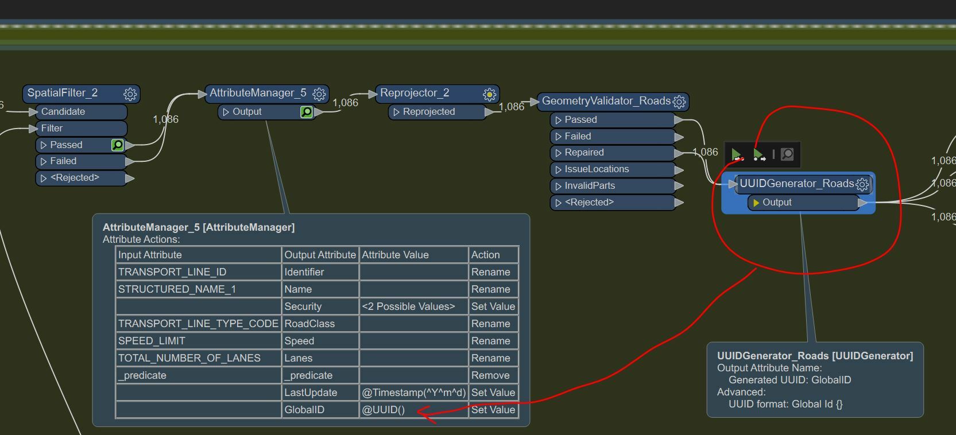Click the gray inspect magnifier in the UUIDGenerator_Roads mini toolbar

(787, 154)
